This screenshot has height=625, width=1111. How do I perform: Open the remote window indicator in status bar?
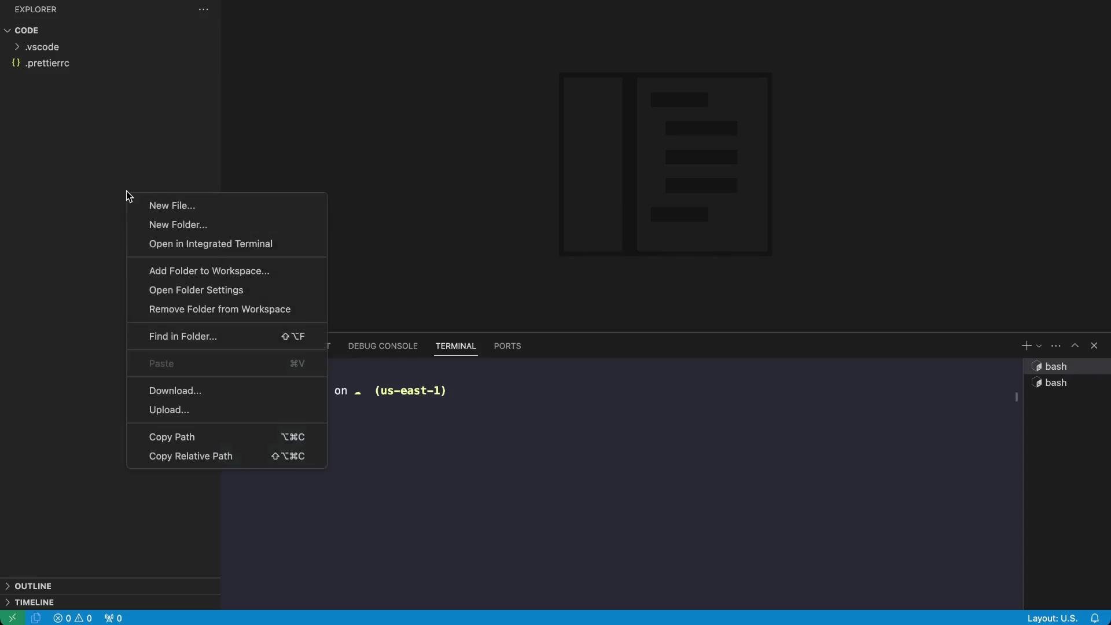pos(12,618)
